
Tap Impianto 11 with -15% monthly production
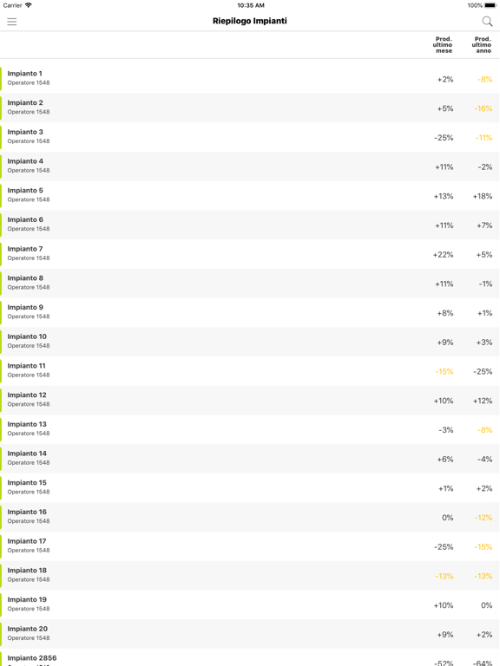tap(250, 371)
